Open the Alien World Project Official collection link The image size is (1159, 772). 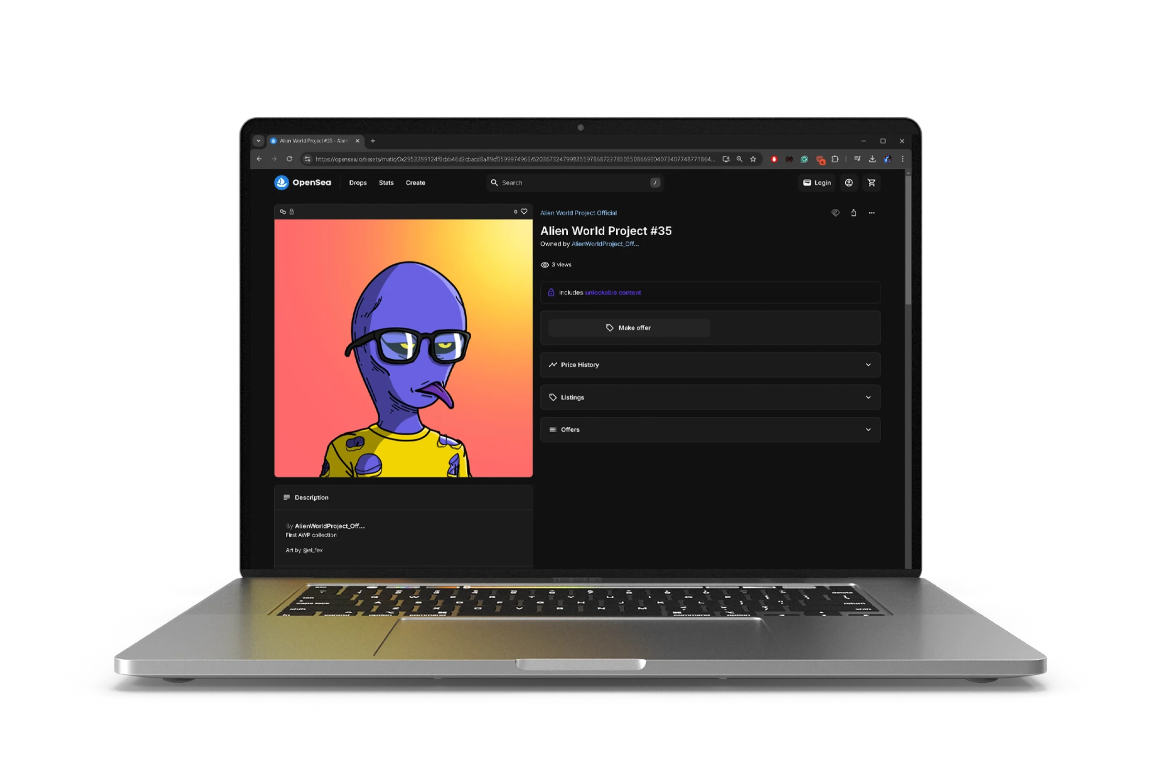(578, 213)
